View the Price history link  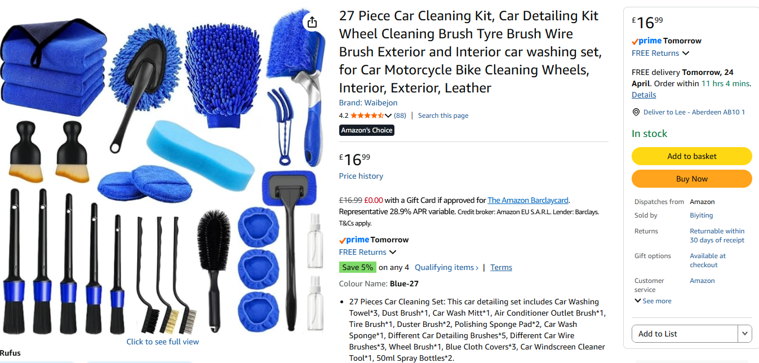click(x=361, y=176)
